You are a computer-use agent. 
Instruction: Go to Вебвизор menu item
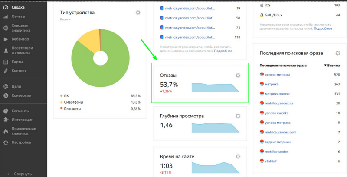pos(20,39)
